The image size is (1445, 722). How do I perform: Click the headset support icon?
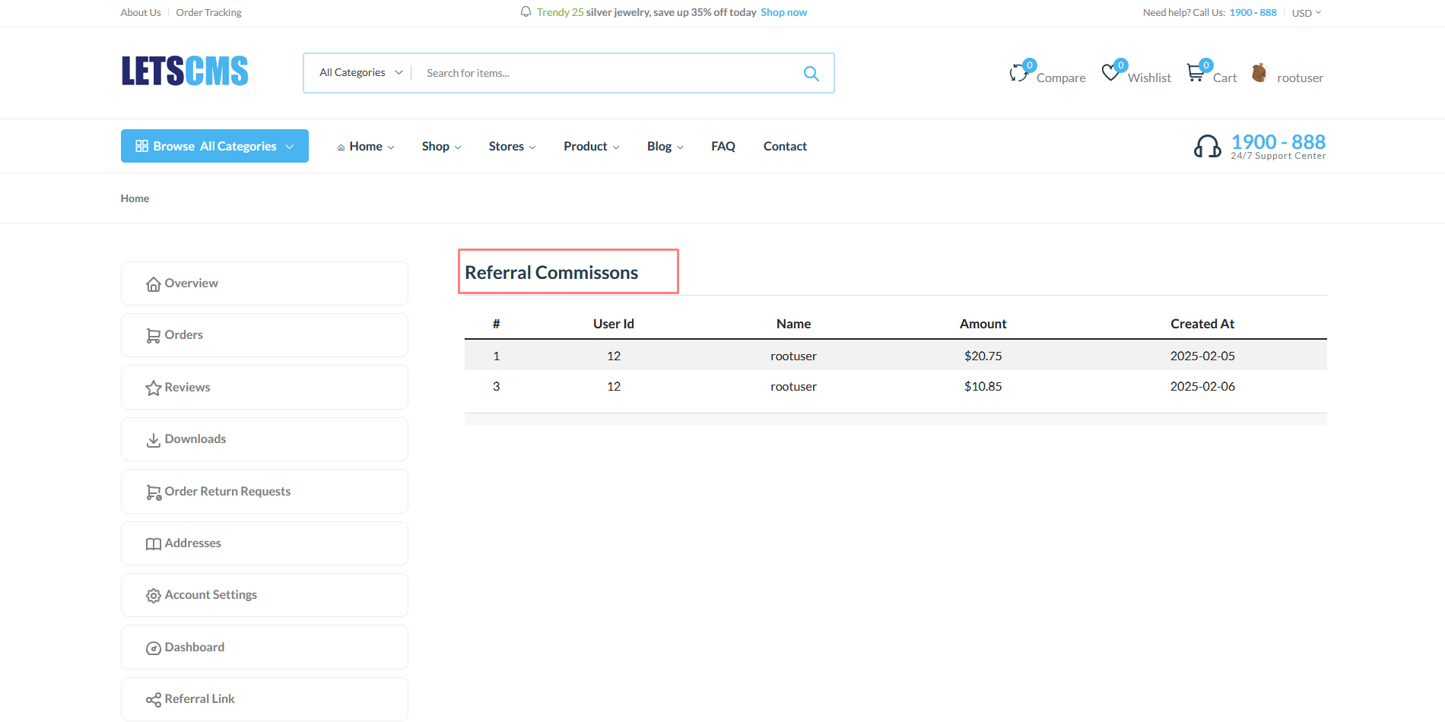(1207, 146)
